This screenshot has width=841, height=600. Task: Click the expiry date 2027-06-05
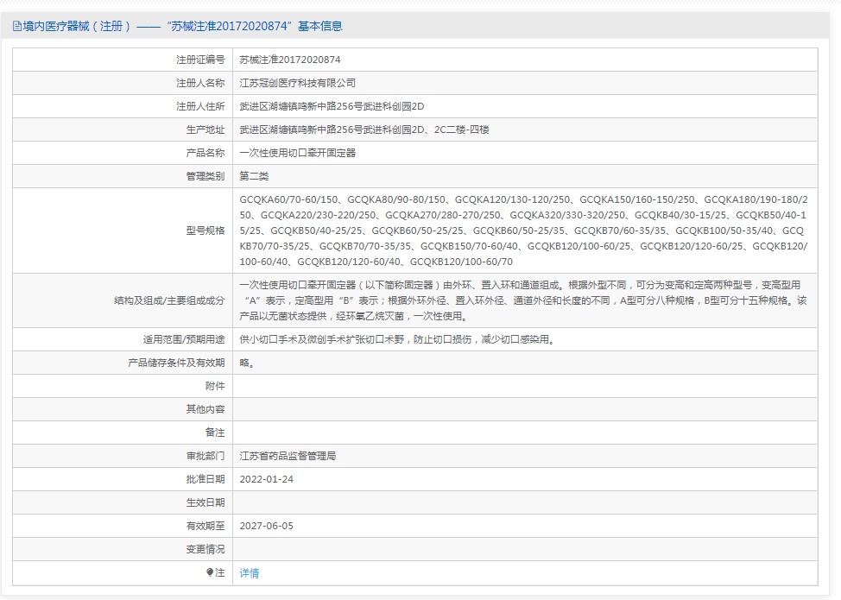(267, 526)
